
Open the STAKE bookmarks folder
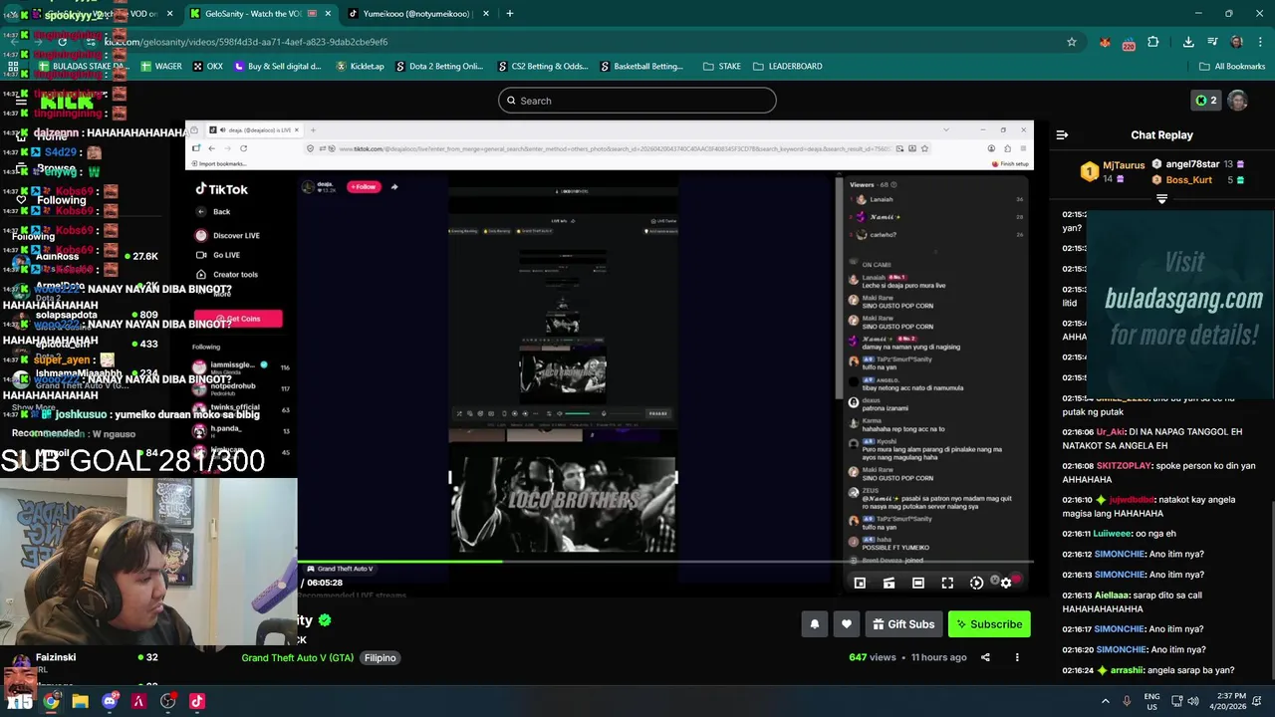coord(720,67)
